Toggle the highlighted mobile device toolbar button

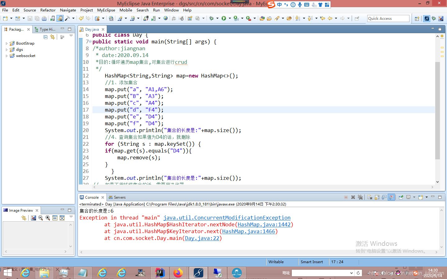coord(60,19)
